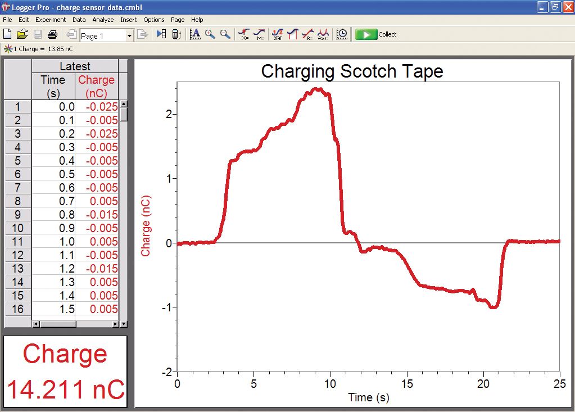The height and width of the screenshot is (412, 575).
Task: Select the Zoom Out magnifier icon
Action: [x=225, y=34]
